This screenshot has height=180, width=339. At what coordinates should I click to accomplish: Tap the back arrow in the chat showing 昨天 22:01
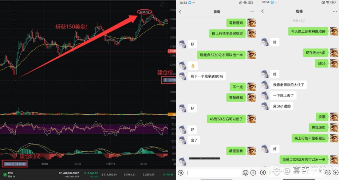(x=263, y=11)
